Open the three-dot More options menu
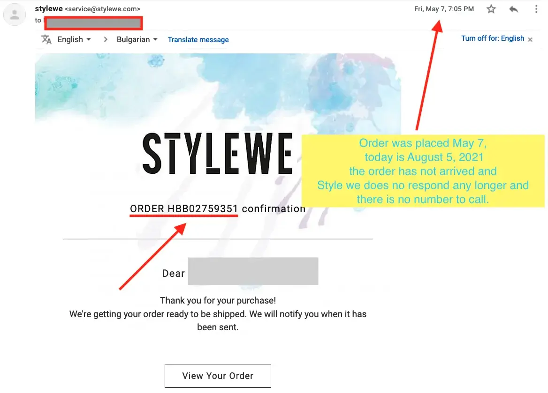The width and height of the screenshot is (548, 393). (x=536, y=9)
